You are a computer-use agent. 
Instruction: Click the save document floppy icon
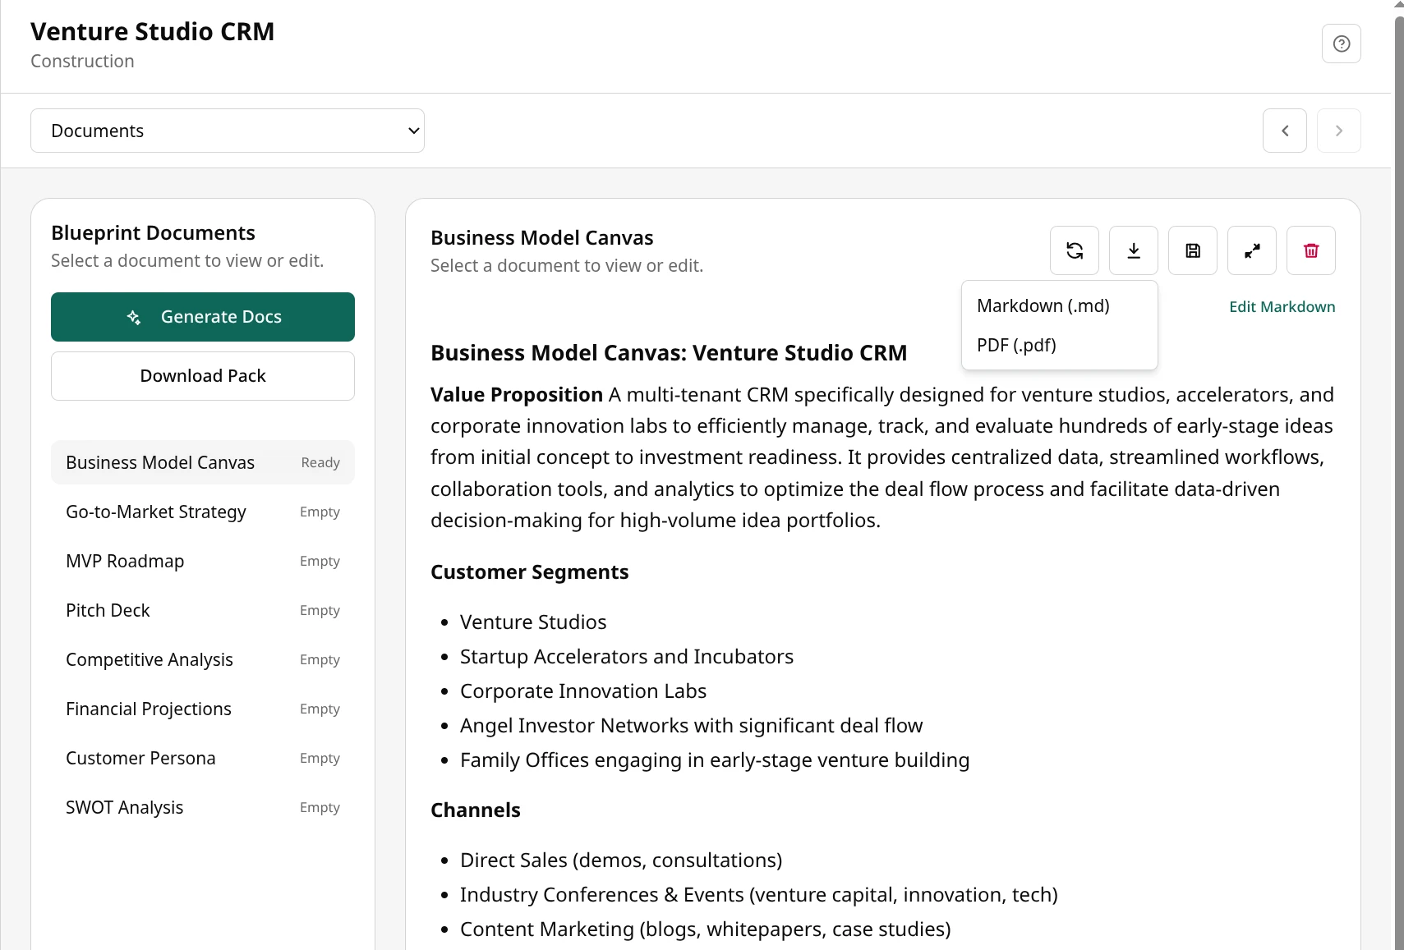[1193, 250]
